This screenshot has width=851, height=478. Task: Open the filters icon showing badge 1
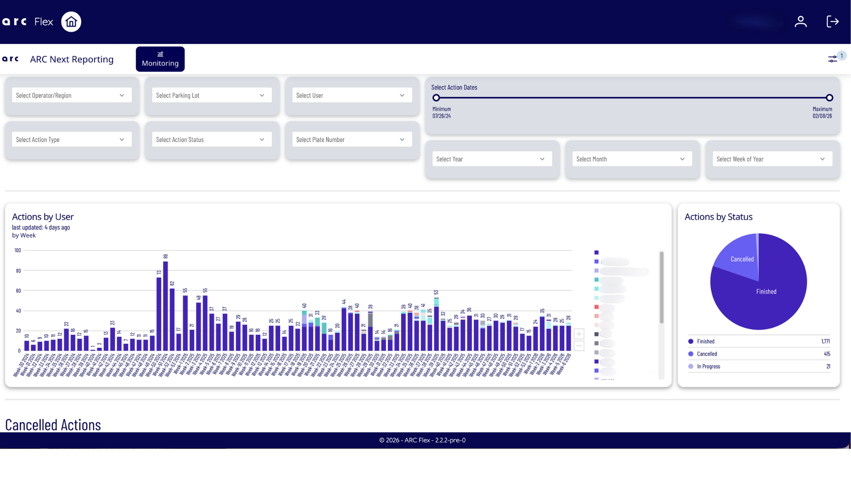click(x=833, y=58)
